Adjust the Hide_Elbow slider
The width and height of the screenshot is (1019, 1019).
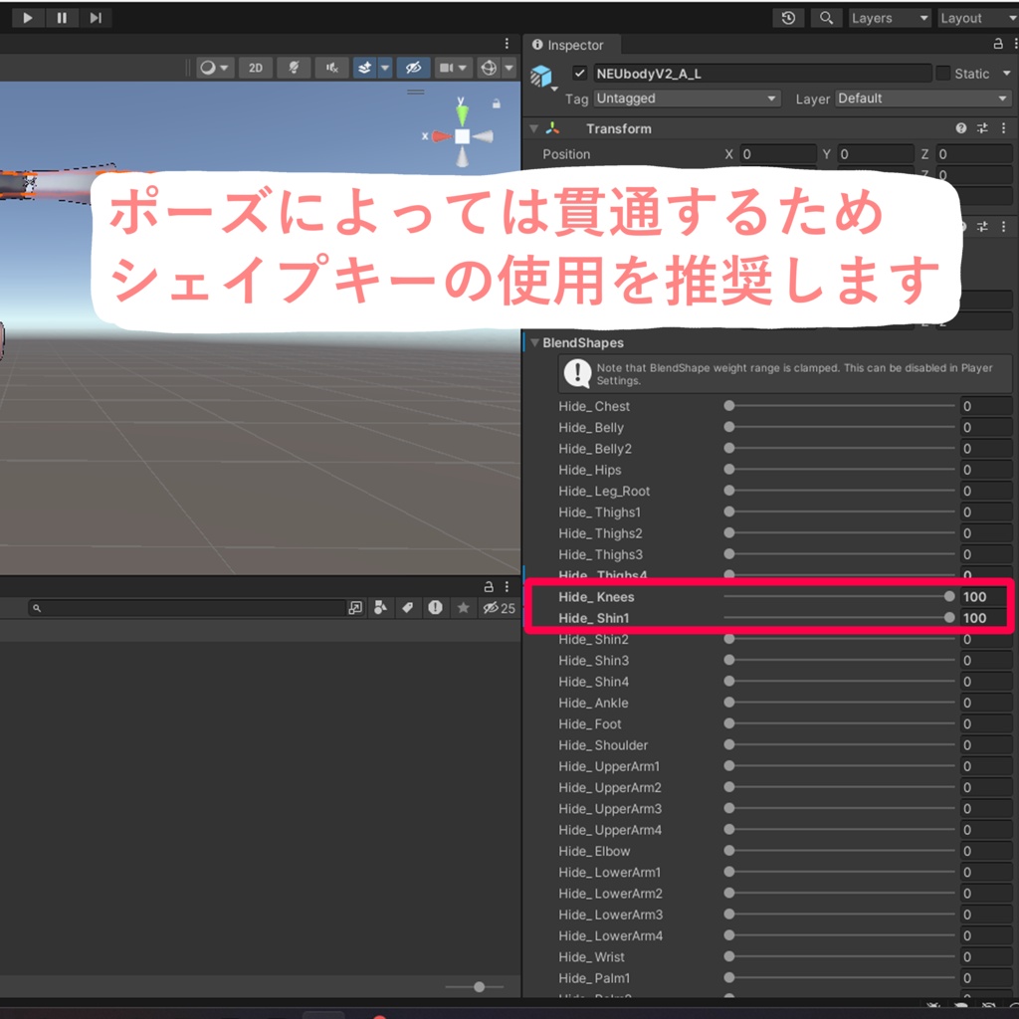pyautogui.click(x=839, y=851)
